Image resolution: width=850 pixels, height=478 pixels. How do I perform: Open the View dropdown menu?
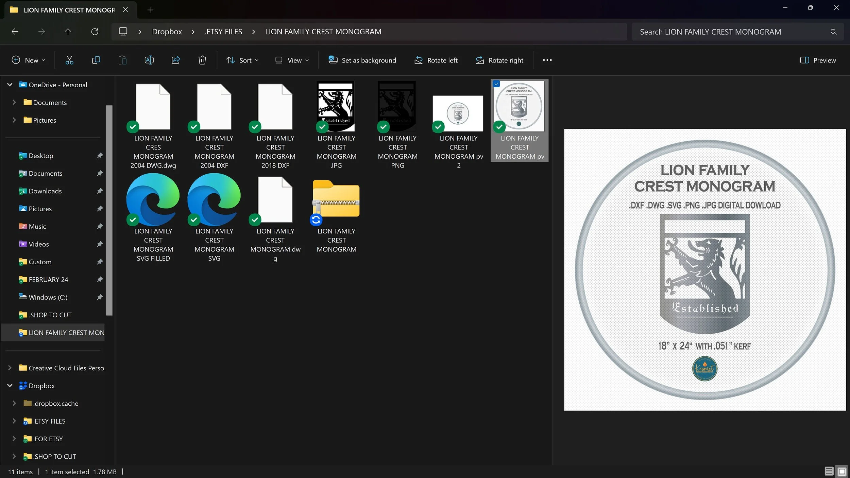click(x=292, y=60)
